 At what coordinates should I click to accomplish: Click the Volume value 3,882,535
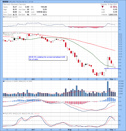(113, 14)
